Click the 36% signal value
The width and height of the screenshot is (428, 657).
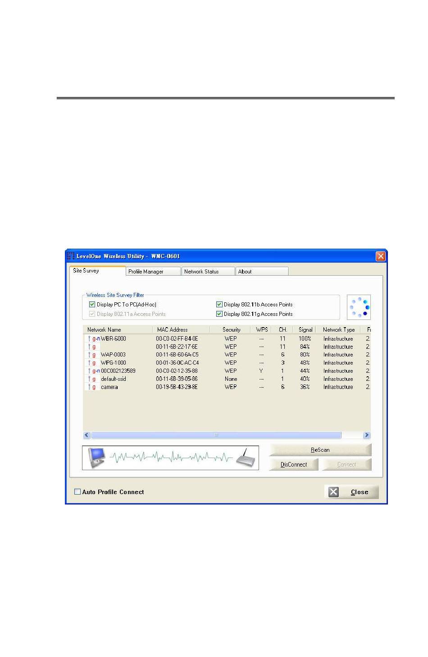point(305,387)
